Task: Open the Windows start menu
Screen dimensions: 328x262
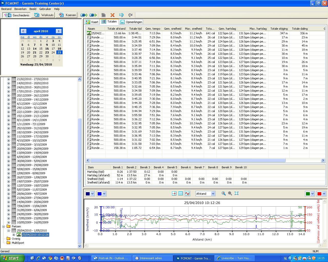Action: click(12, 258)
